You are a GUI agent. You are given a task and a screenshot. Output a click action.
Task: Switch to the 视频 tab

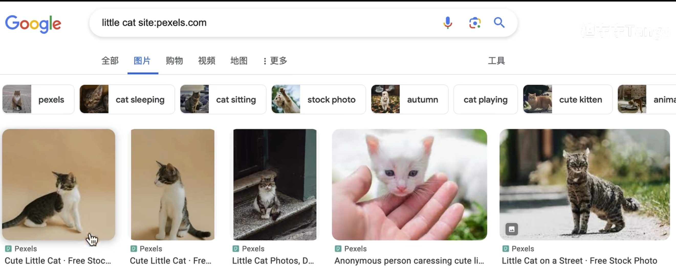pyautogui.click(x=206, y=61)
